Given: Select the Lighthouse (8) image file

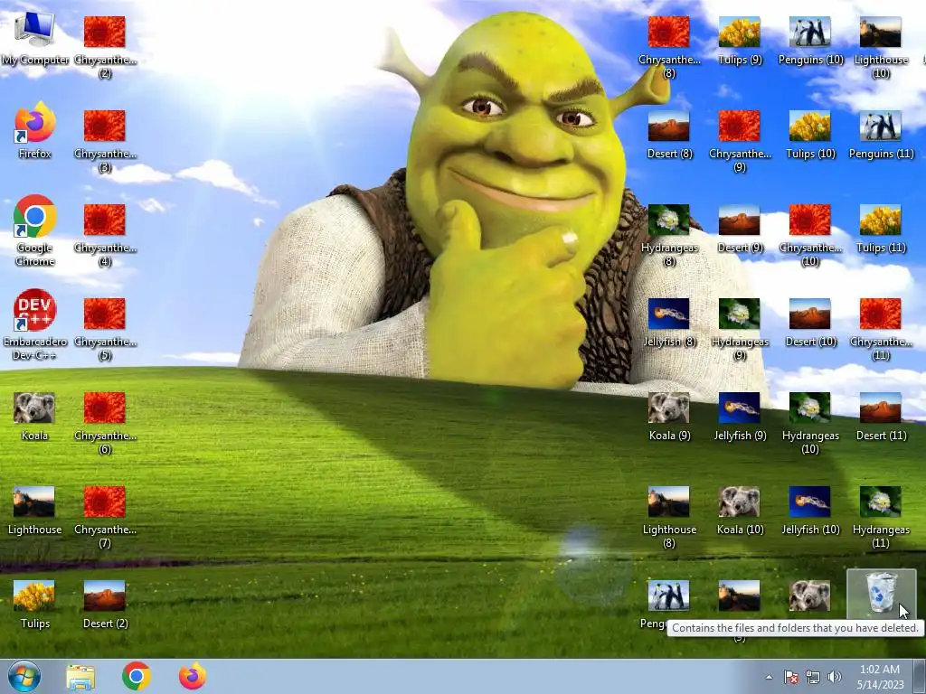Looking at the screenshot, I should coord(668,517).
